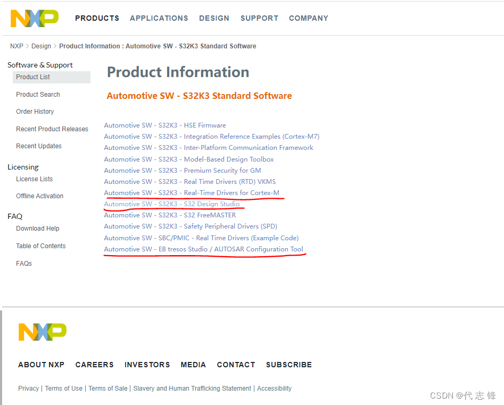Click CONTACT in the footer
The image size is (504, 405).
pos(236,365)
